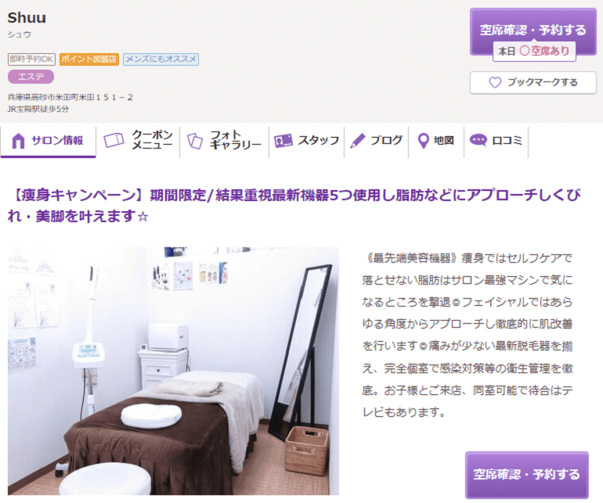Viewport: 603px width, 503px height.
Task: Click the エステ category tag
Action: click(x=31, y=77)
